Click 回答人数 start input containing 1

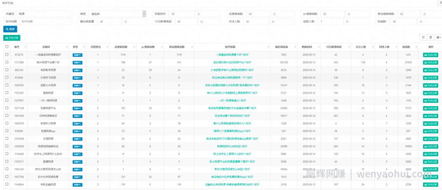331,21
